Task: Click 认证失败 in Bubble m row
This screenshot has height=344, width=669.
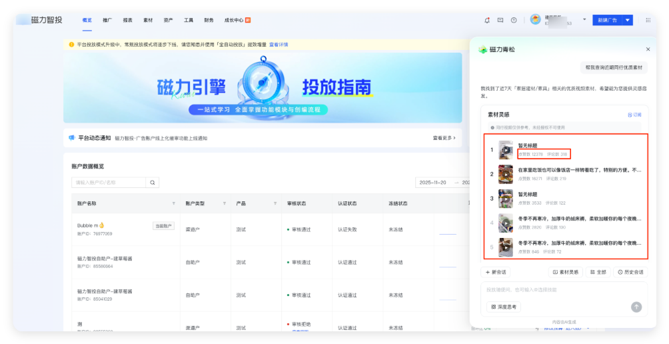Action: click(347, 229)
